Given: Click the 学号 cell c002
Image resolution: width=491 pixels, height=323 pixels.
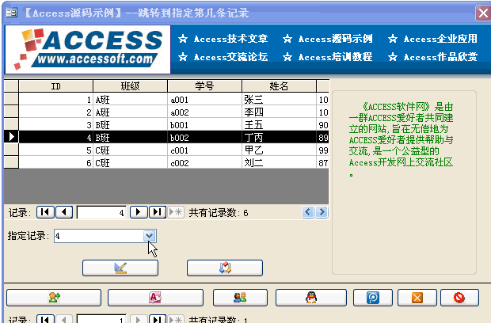Looking at the screenshot, I should [204, 162].
